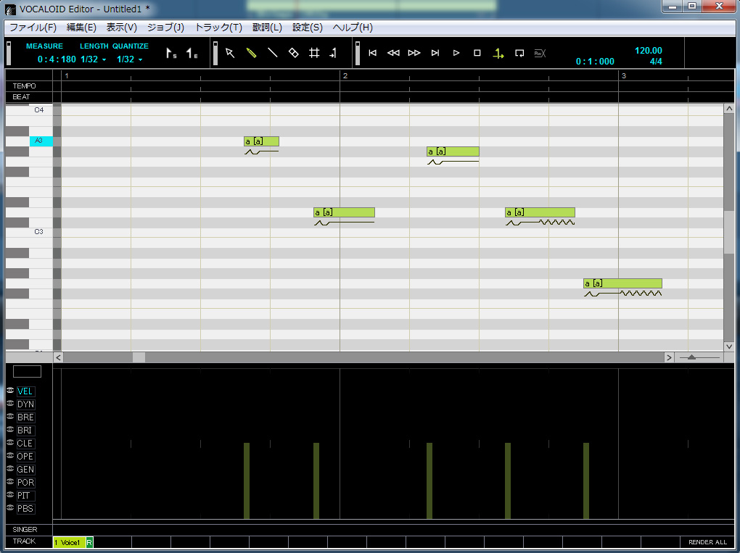This screenshot has height=553, width=740.
Task: Toggle the eye icon next to PIT
Action: [10, 495]
